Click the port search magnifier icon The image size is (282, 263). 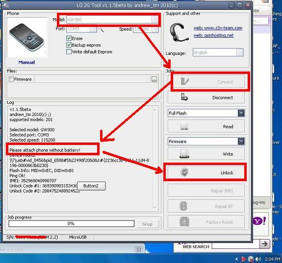[x=101, y=29]
